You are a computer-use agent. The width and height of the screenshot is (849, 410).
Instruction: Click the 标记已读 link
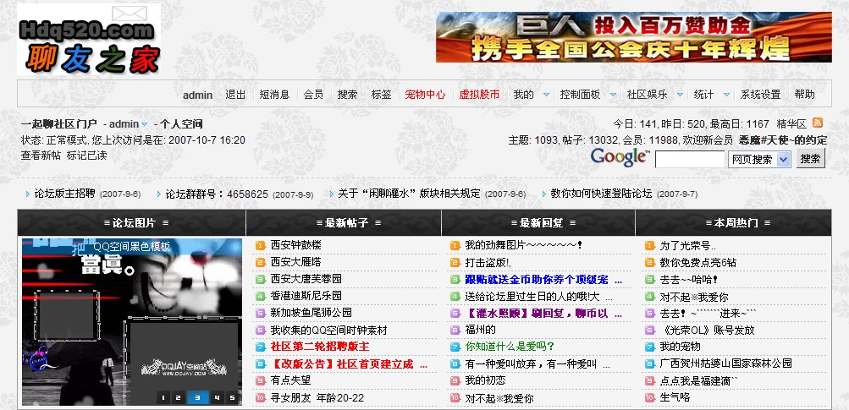pos(86,156)
